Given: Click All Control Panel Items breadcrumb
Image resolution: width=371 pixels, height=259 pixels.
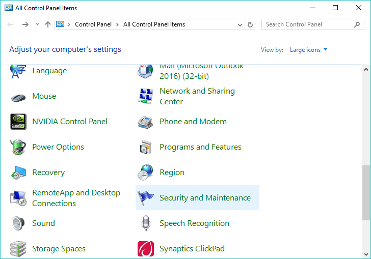Looking at the screenshot, I should click(x=154, y=24).
